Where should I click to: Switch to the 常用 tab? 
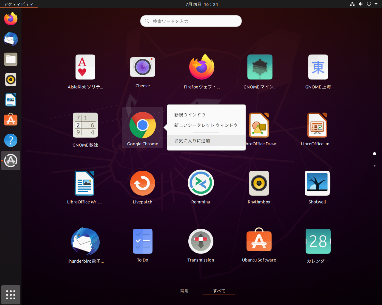184,291
